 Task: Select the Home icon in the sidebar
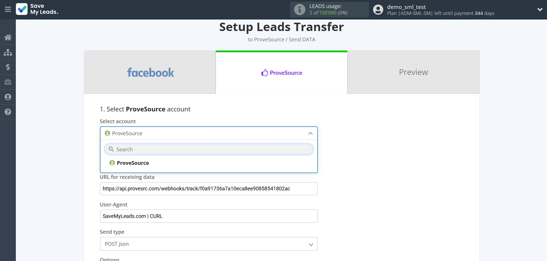(8, 37)
